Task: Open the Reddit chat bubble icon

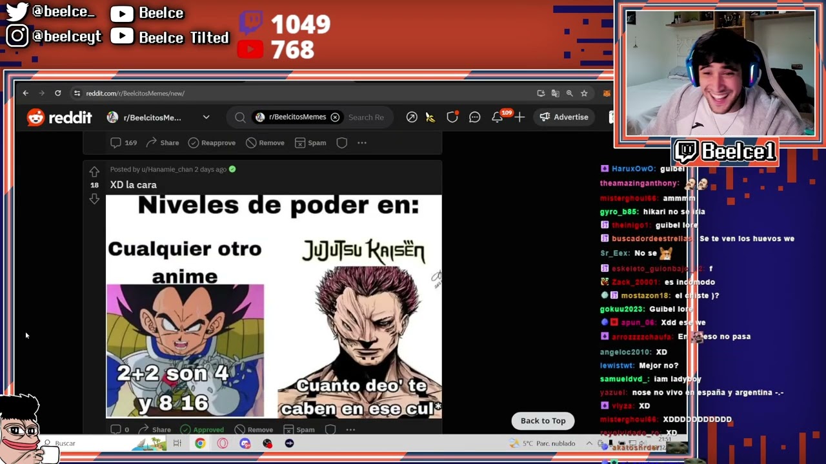Action: (x=475, y=117)
